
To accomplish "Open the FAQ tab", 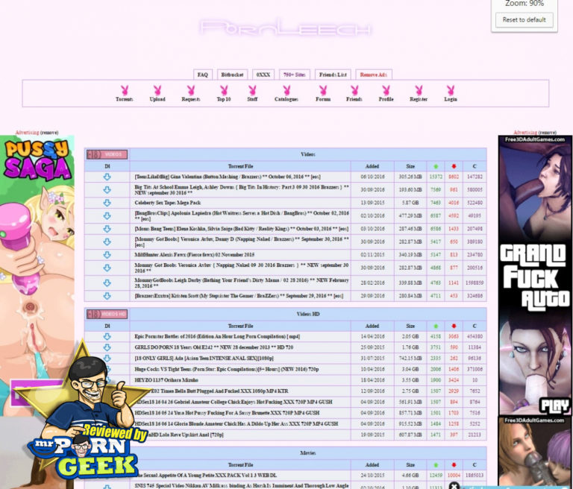I will click(x=202, y=75).
